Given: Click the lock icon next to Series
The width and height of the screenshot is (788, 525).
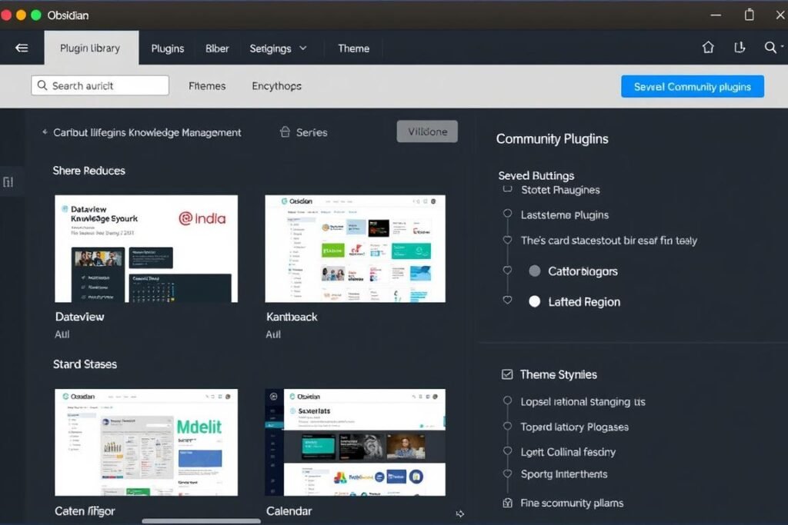Looking at the screenshot, I should click(285, 132).
